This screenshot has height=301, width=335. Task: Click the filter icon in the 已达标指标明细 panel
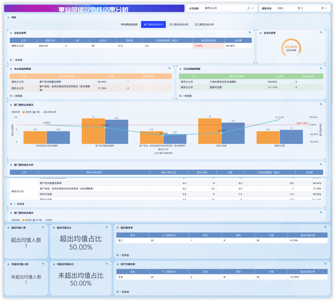point(321,69)
